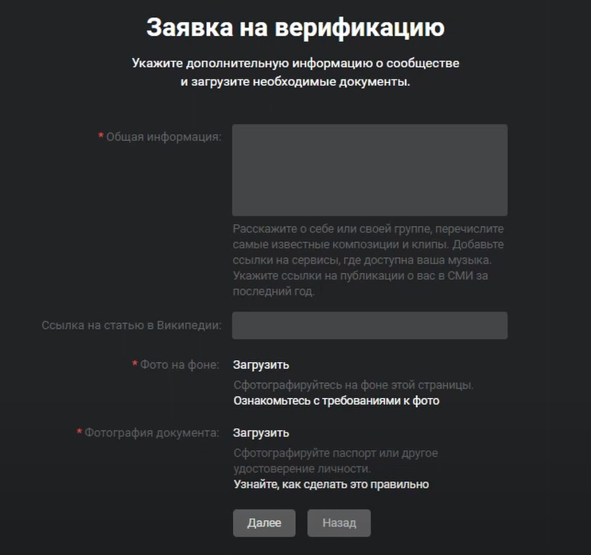Click Загрузить for Фото на фоне
The height and width of the screenshot is (555, 591).
[261, 365]
